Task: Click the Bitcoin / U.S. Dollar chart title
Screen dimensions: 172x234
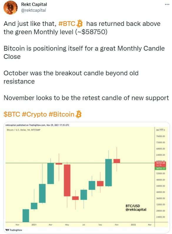Action: 24,130
